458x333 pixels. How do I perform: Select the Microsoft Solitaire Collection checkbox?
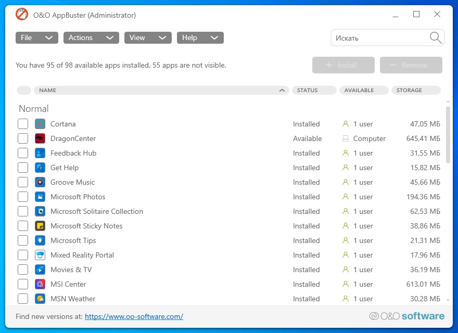pos(23,211)
